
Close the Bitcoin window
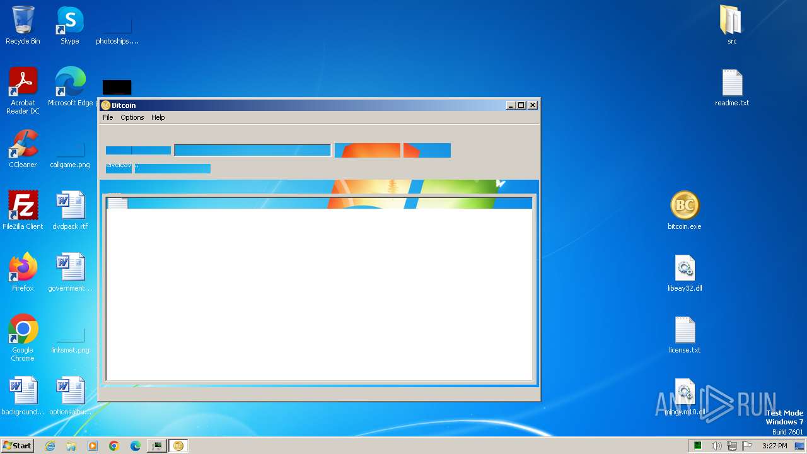pyautogui.click(x=533, y=105)
